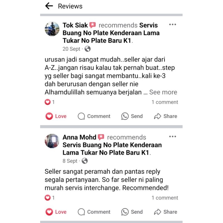Send Tok Siak's review via WhatsApp
The image size is (223, 223).
point(132,116)
